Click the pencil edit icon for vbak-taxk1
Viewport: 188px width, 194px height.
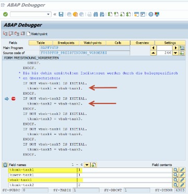[x=182, y=180]
